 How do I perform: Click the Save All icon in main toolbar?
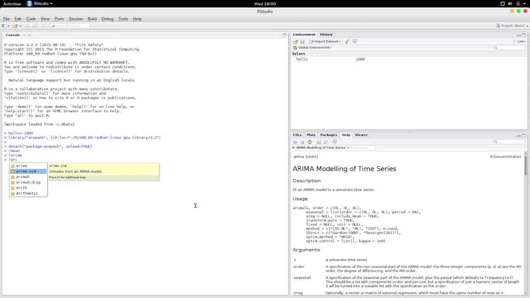pos(35,26)
